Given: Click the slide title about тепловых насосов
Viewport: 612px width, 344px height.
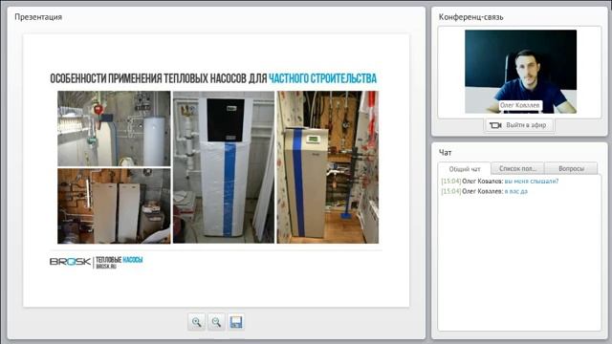Looking at the screenshot, I should tap(213, 78).
